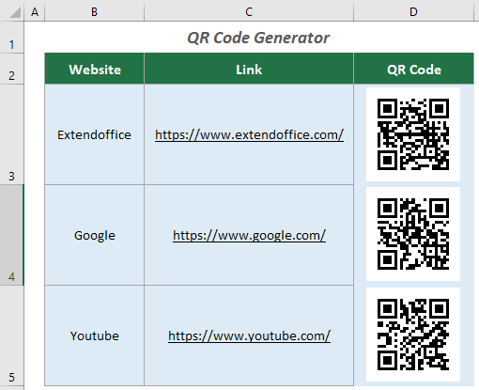The width and height of the screenshot is (479, 390).
Task: Select the Extendoffice QR code image
Action: pos(413,134)
